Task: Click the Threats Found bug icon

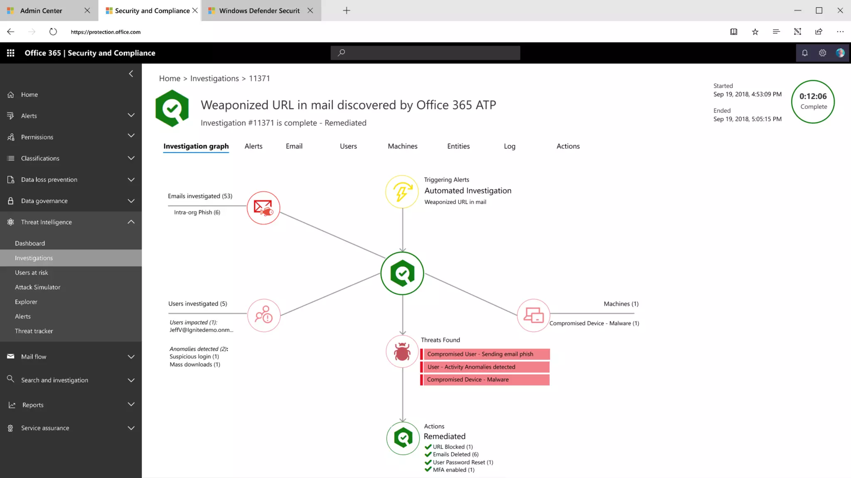Action: [x=402, y=352]
